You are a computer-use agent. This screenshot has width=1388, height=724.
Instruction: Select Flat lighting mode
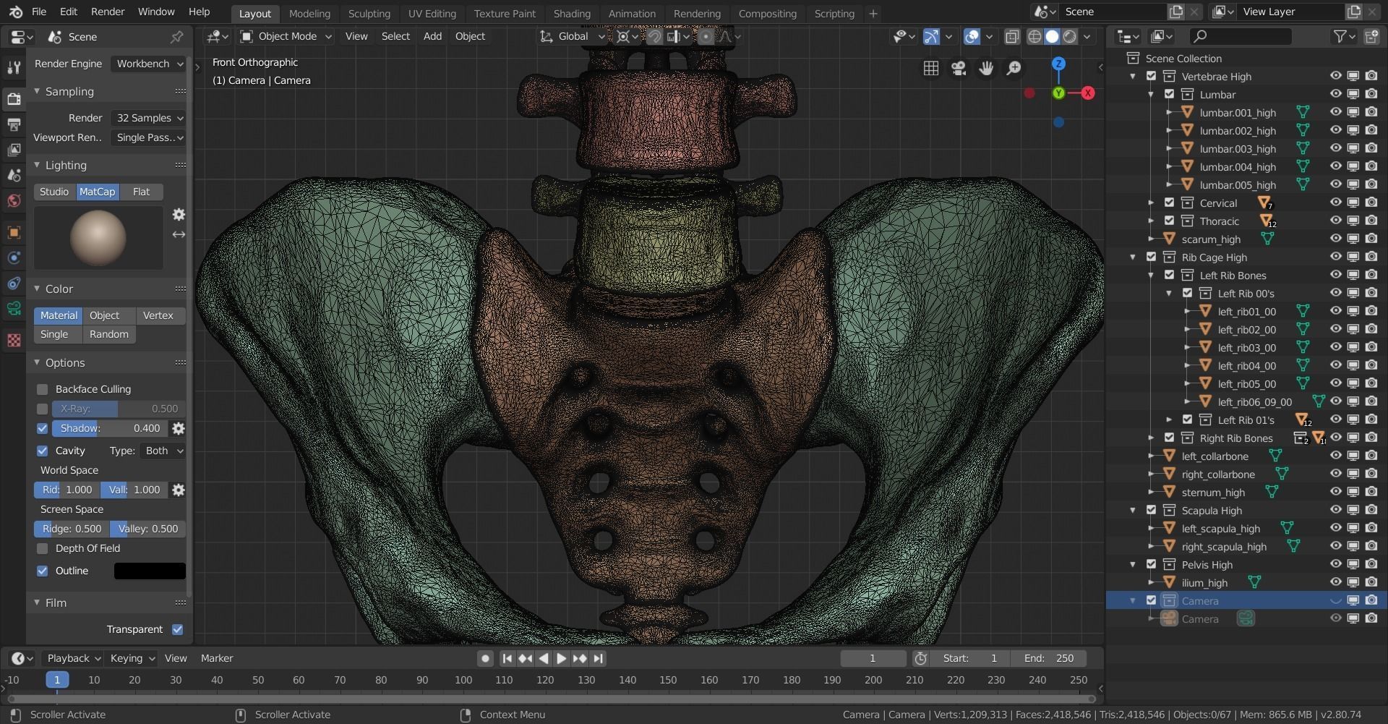(141, 192)
